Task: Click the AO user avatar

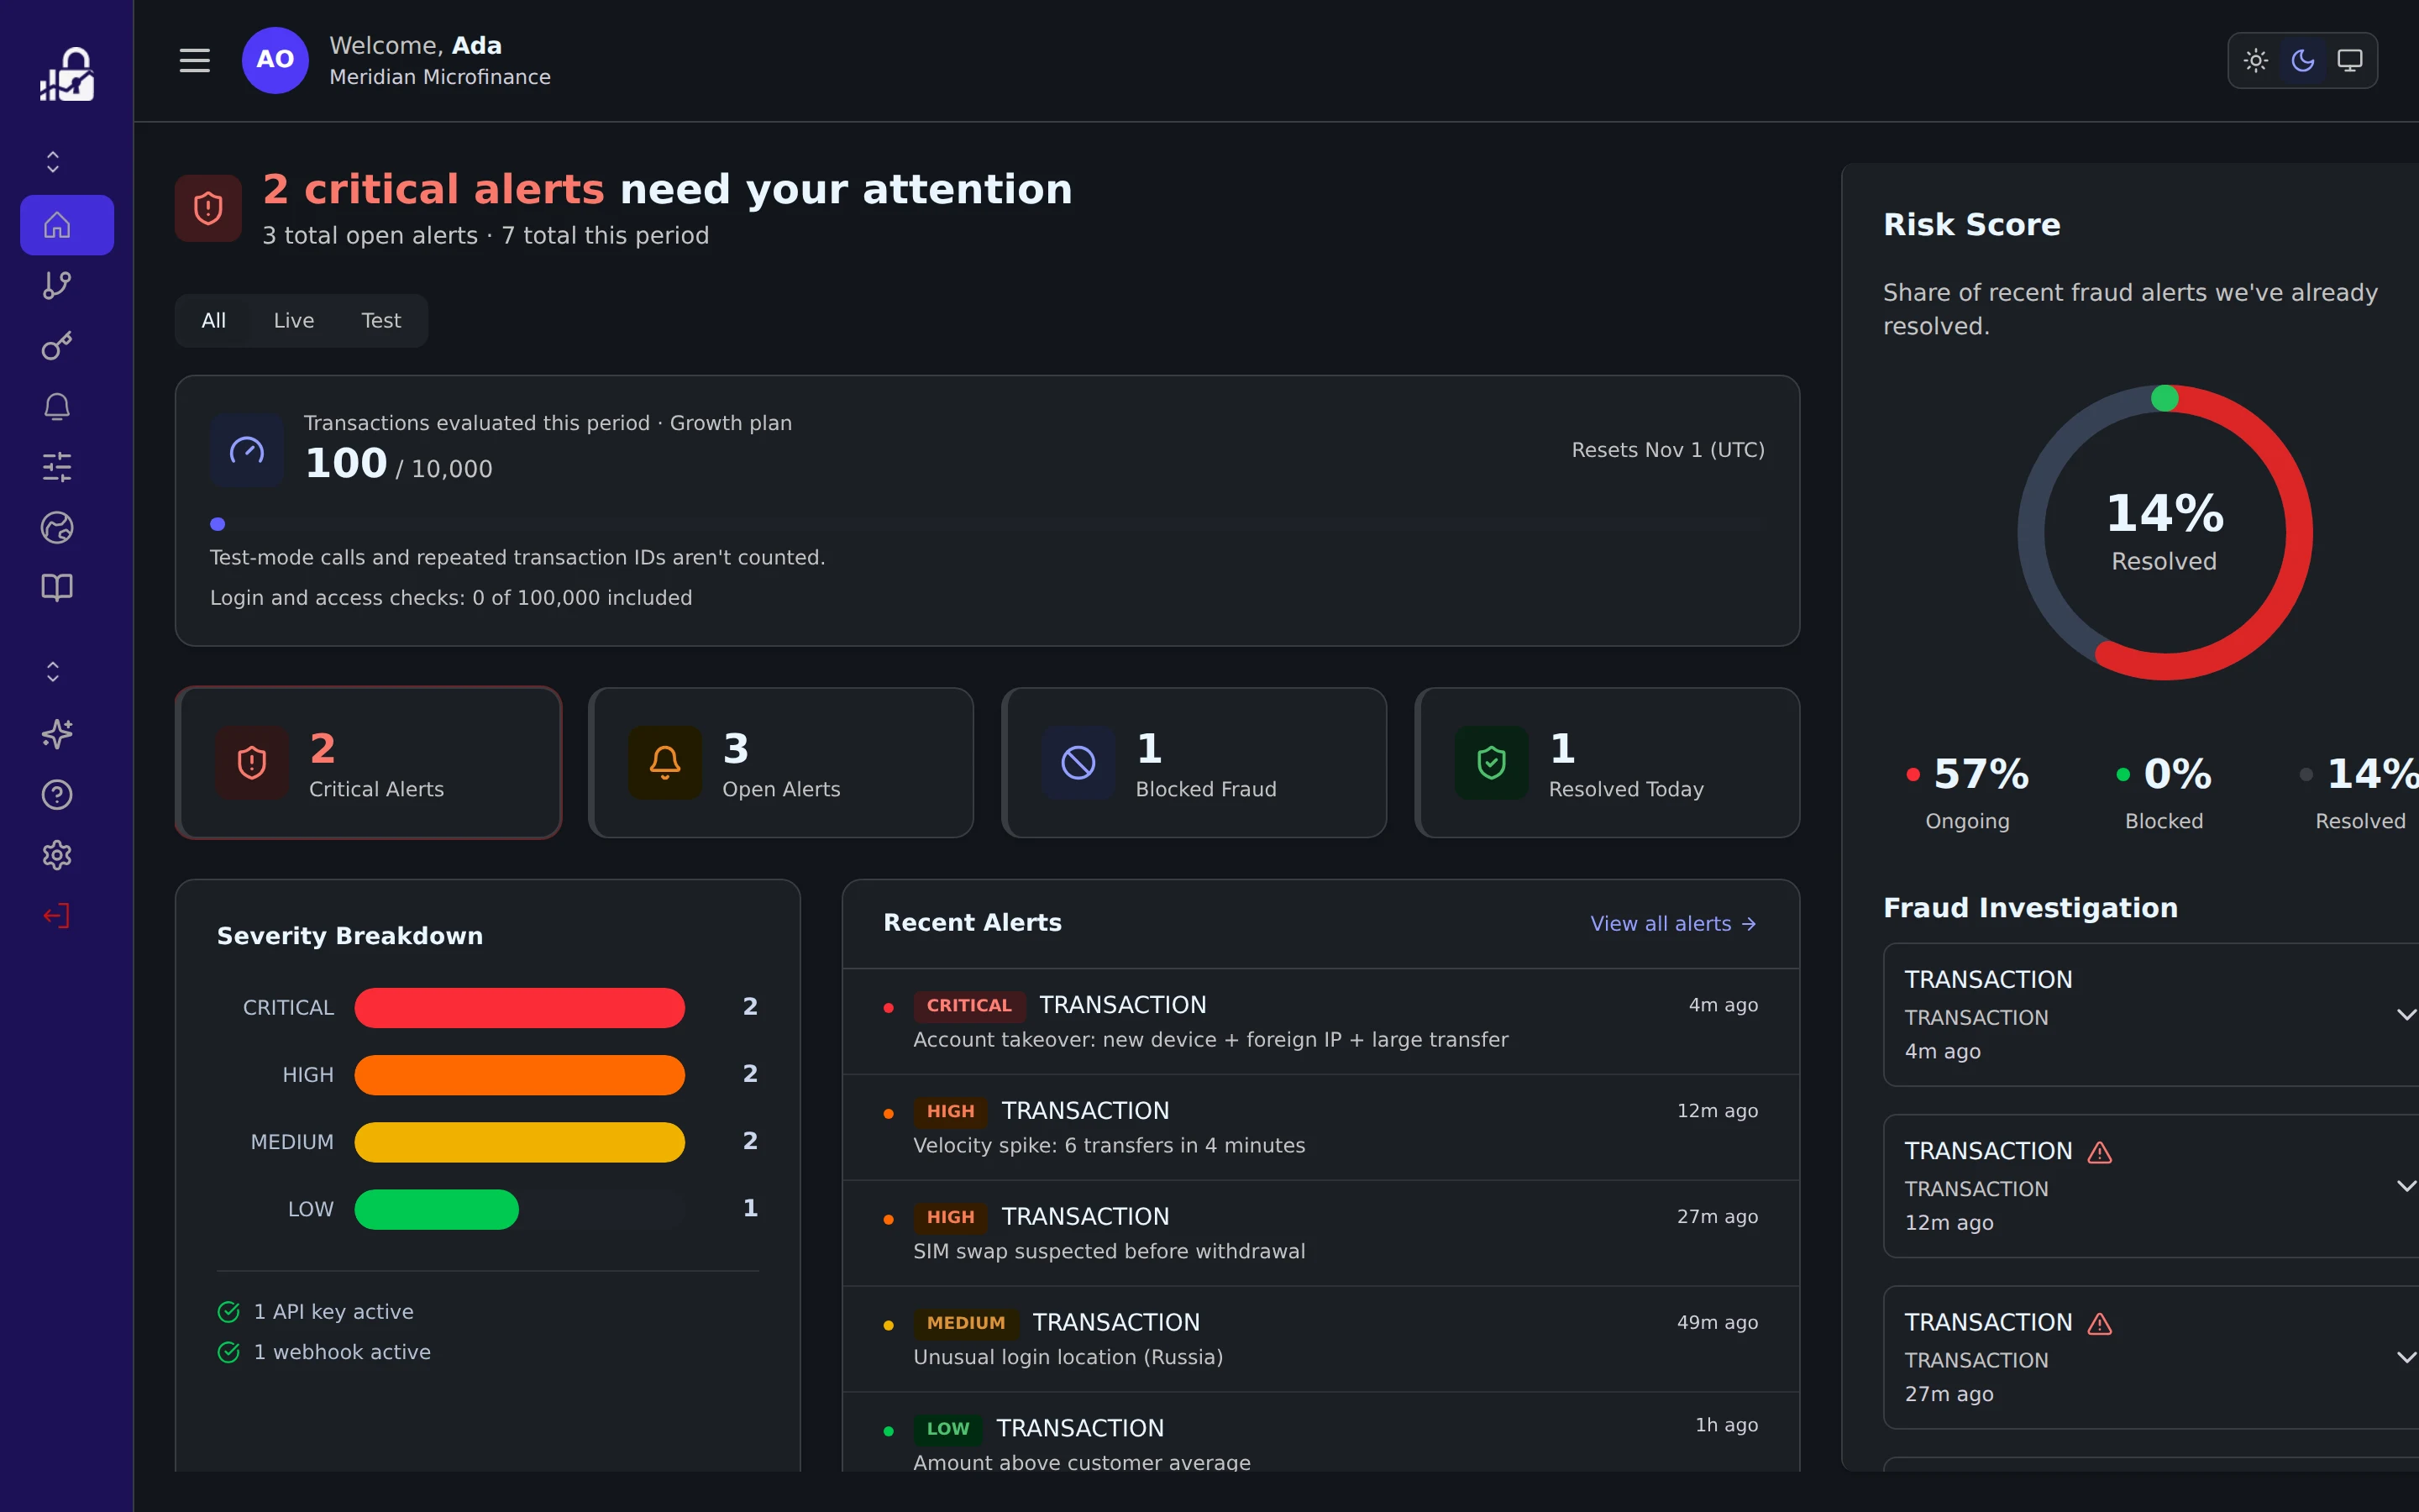Action: point(275,60)
